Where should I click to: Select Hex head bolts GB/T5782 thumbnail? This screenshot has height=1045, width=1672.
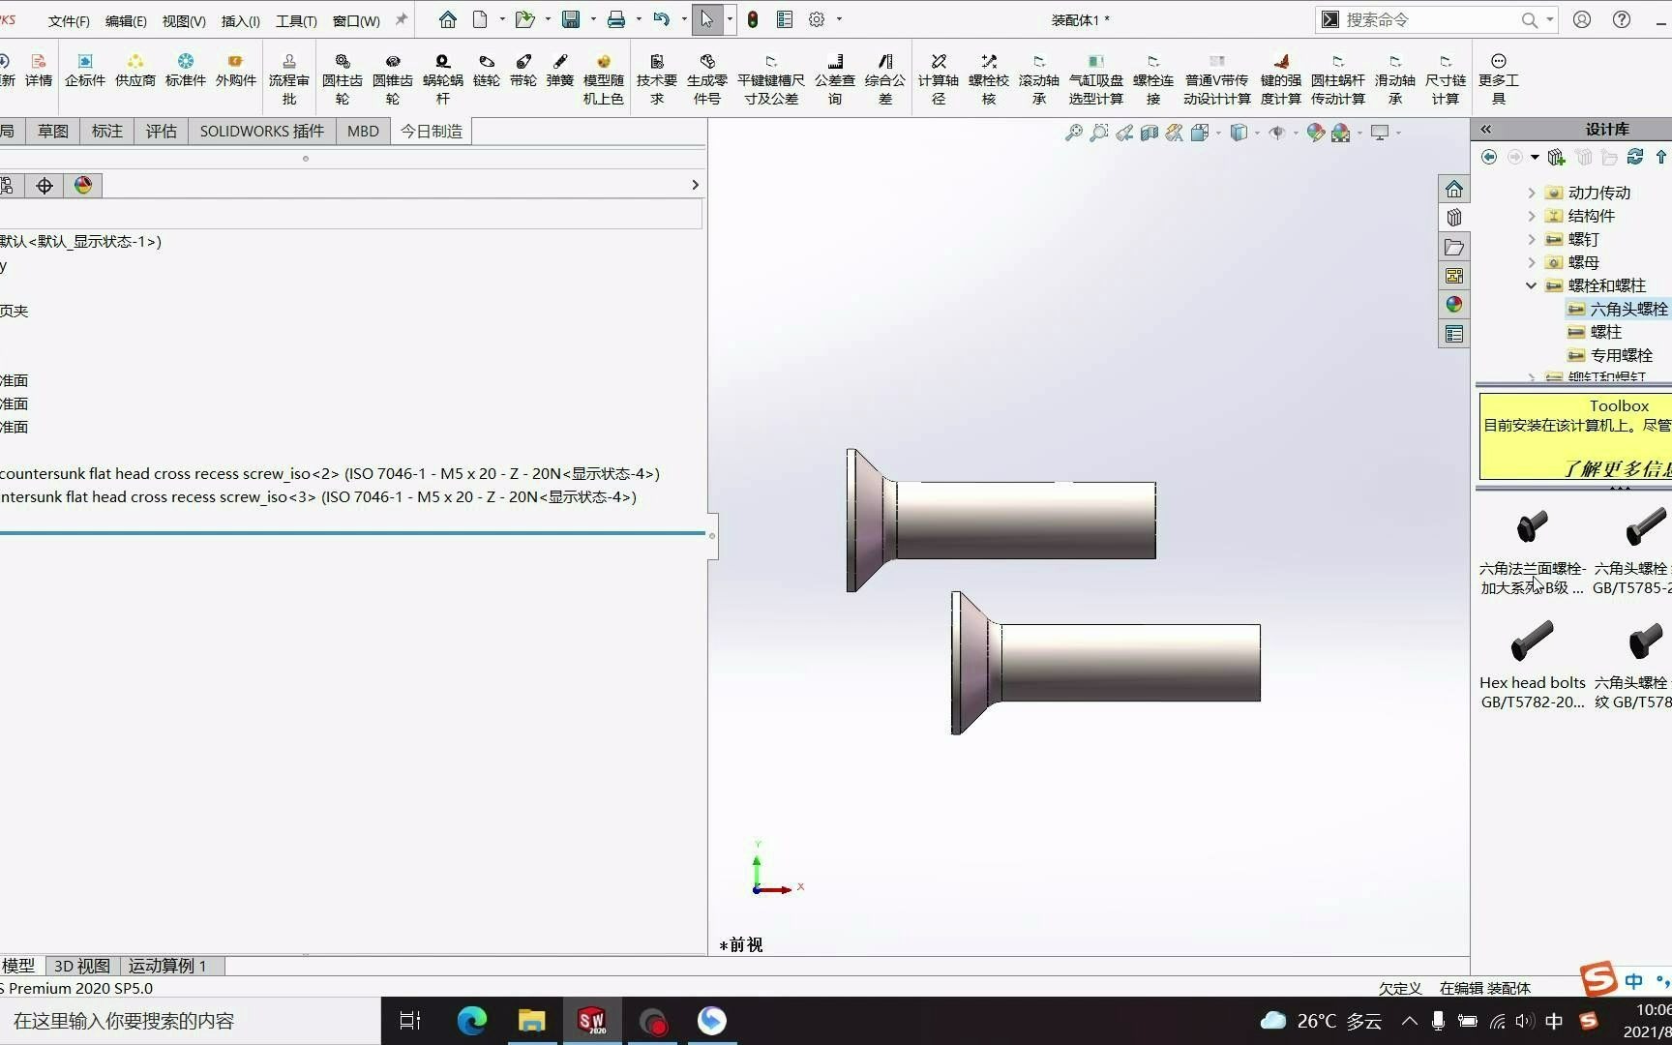(1532, 643)
